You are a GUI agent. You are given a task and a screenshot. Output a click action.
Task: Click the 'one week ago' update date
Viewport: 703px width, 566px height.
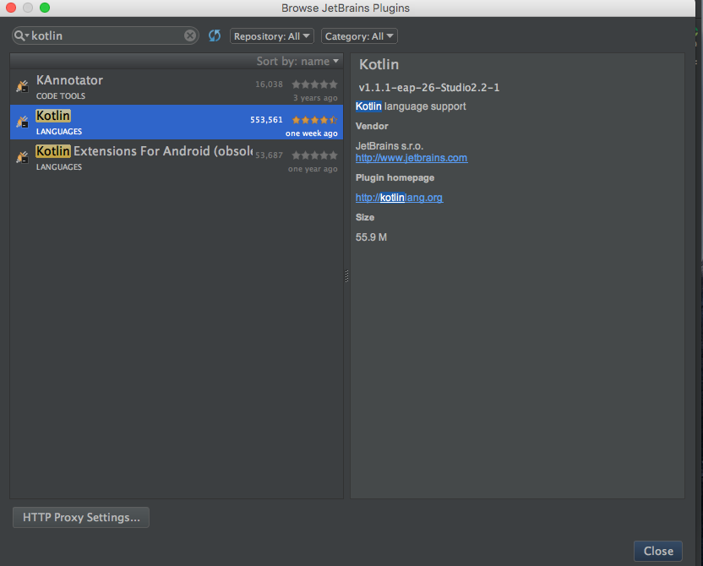312,133
